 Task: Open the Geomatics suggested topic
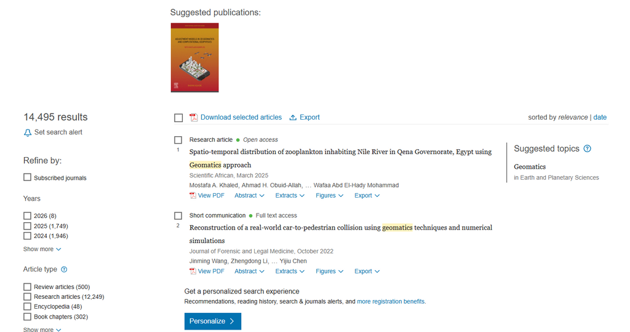(x=530, y=167)
